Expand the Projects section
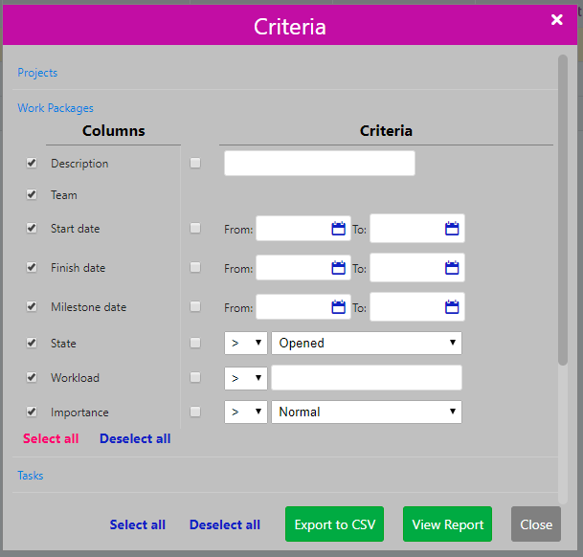583x557 pixels. pos(37,73)
